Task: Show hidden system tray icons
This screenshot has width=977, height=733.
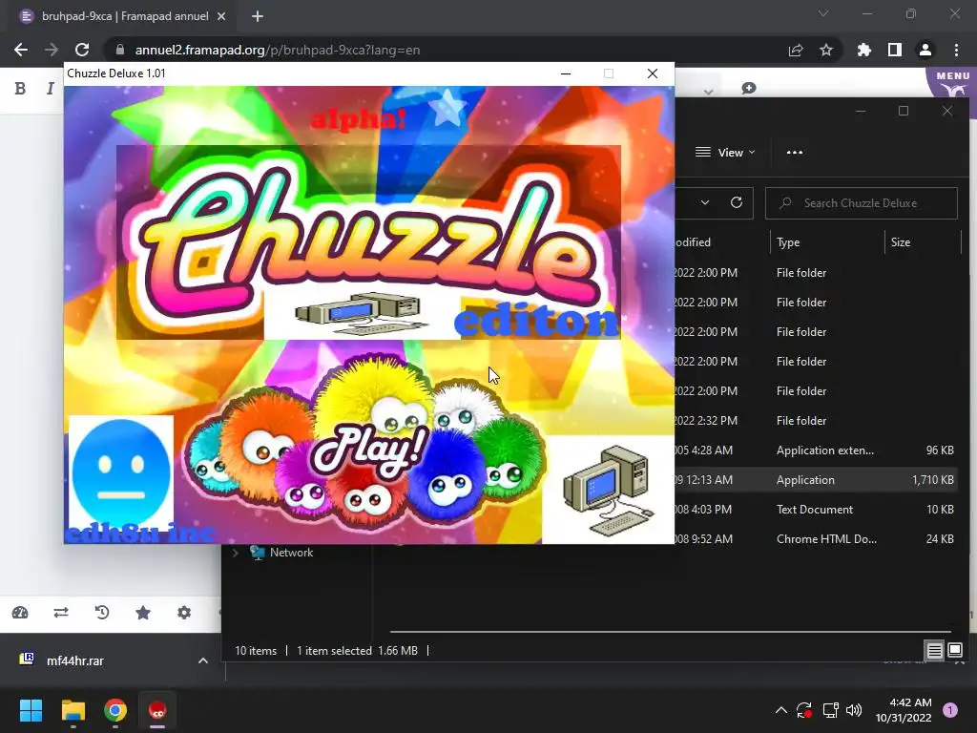Action: [780, 710]
